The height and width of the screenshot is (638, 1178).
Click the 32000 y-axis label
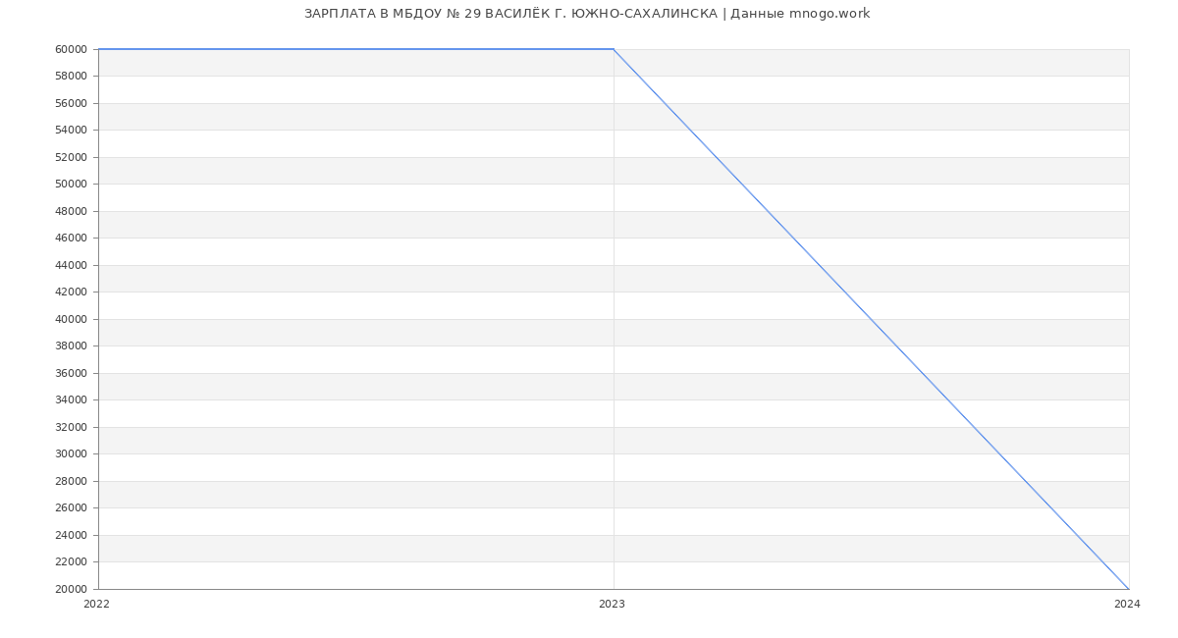coord(72,427)
